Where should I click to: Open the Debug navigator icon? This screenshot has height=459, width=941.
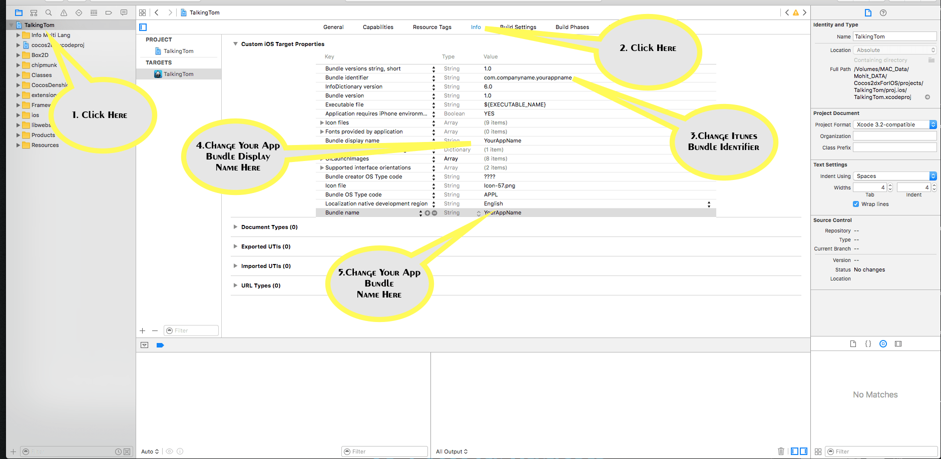(94, 12)
